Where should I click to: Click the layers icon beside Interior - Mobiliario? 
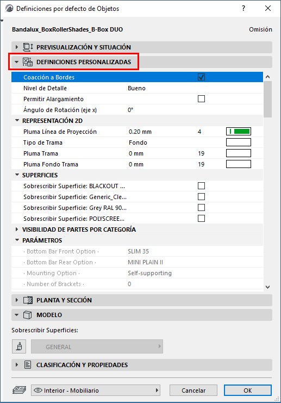19,390
